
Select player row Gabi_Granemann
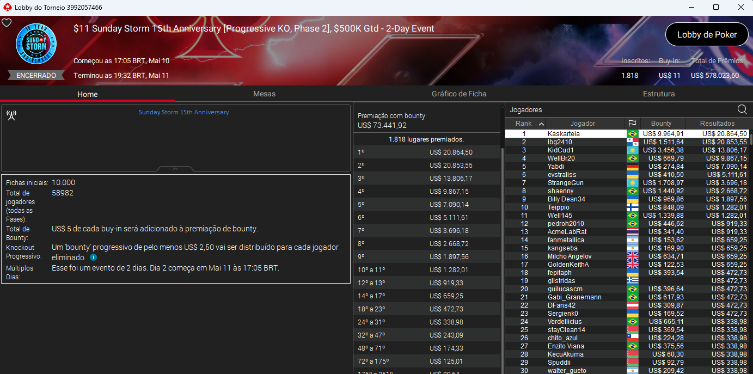627,297
